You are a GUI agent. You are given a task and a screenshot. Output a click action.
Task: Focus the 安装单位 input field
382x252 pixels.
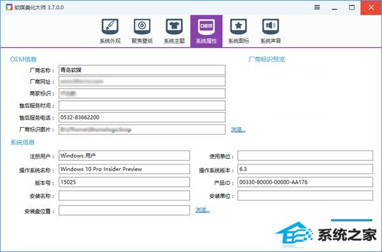(x=305, y=196)
